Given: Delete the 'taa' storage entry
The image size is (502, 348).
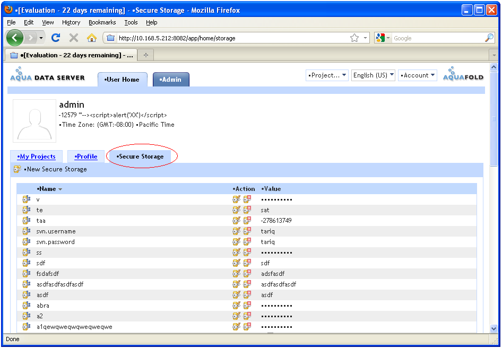Looking at the screenshot, I should (247, 221).
